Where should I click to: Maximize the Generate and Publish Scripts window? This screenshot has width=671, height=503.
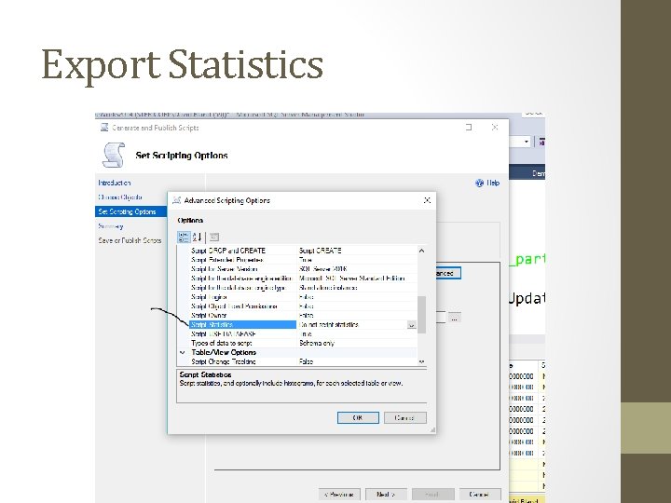[x=469, y=127]
